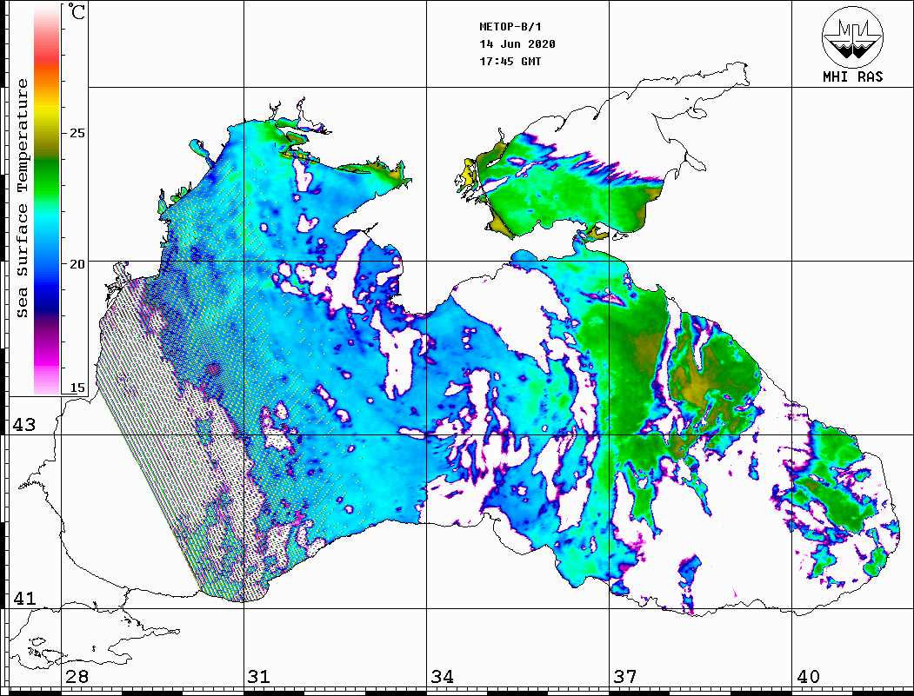Click the "Sea Surface Temperature" vertical label
The image size is (914, 696).
(22, 198)
